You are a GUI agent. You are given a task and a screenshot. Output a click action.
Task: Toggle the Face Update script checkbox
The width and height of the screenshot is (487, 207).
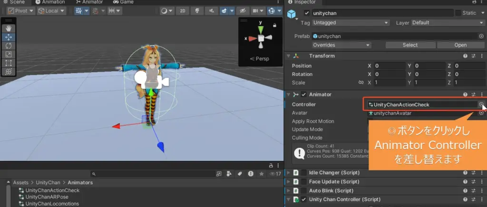point(304,181)
